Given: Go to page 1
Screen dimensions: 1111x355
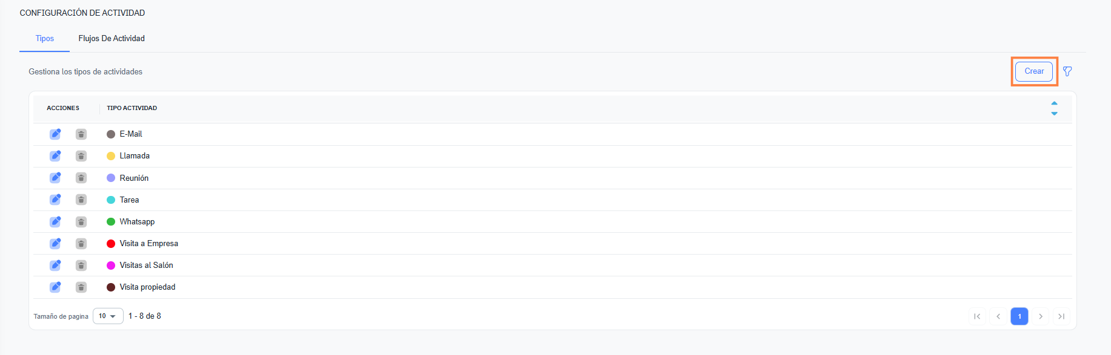Looking at the screenshot, I should coord(1019,316).
